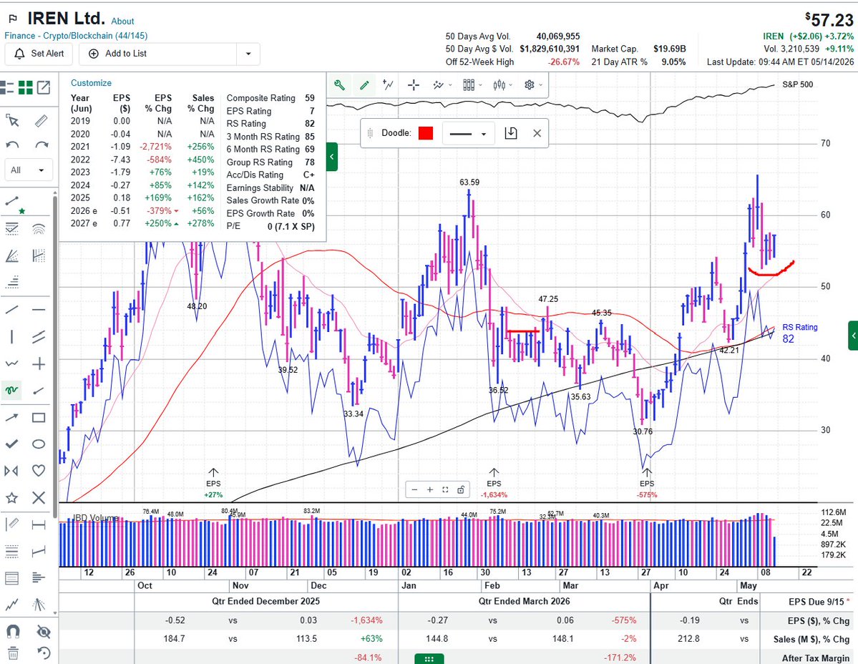Viewport: 858px width, 664px height.
Task: Click the drawing tools panel scrollbar
Action: (54, 356)
